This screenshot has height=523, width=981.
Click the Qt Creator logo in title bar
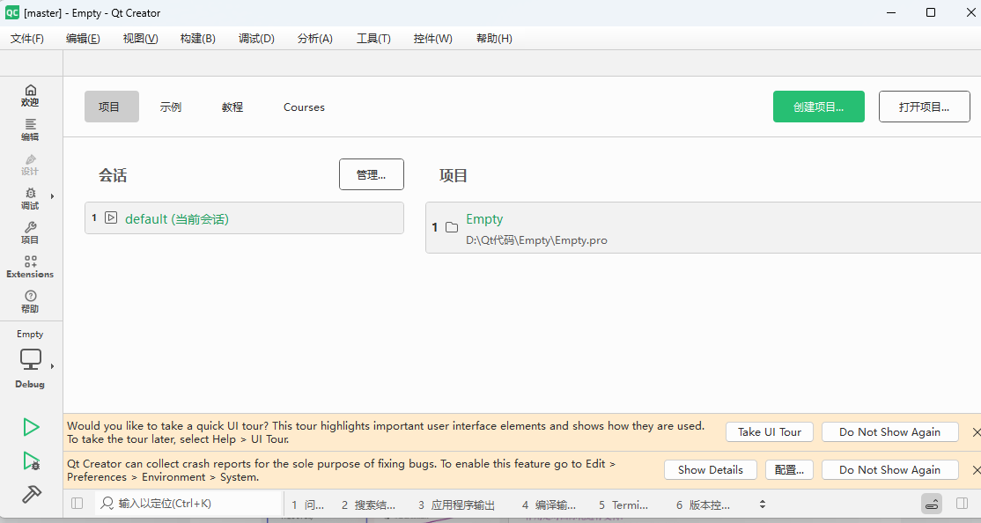point(11,12)
